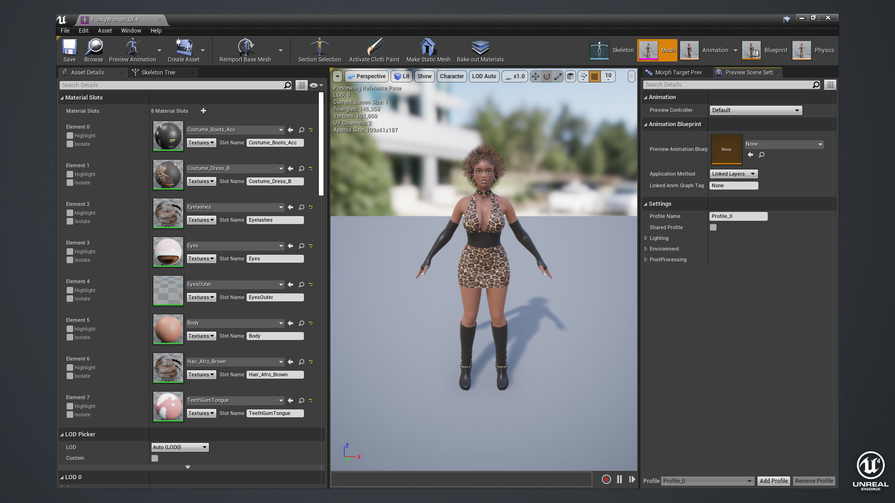Enable Isolate for Element 7
Viewport: 895px width, 503px height.
[x=70, y=415]
